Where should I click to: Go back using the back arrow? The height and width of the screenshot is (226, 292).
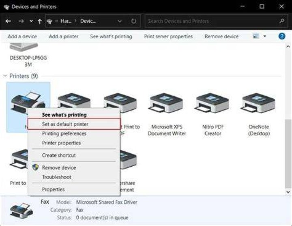8,21
